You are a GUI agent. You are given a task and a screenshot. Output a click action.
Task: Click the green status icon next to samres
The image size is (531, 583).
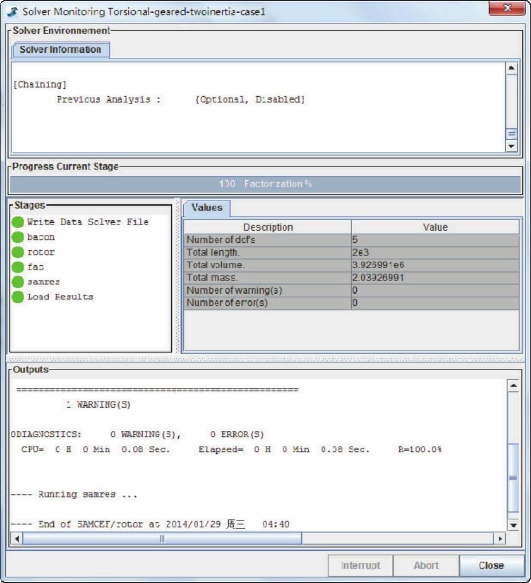[x=18, y=282]
